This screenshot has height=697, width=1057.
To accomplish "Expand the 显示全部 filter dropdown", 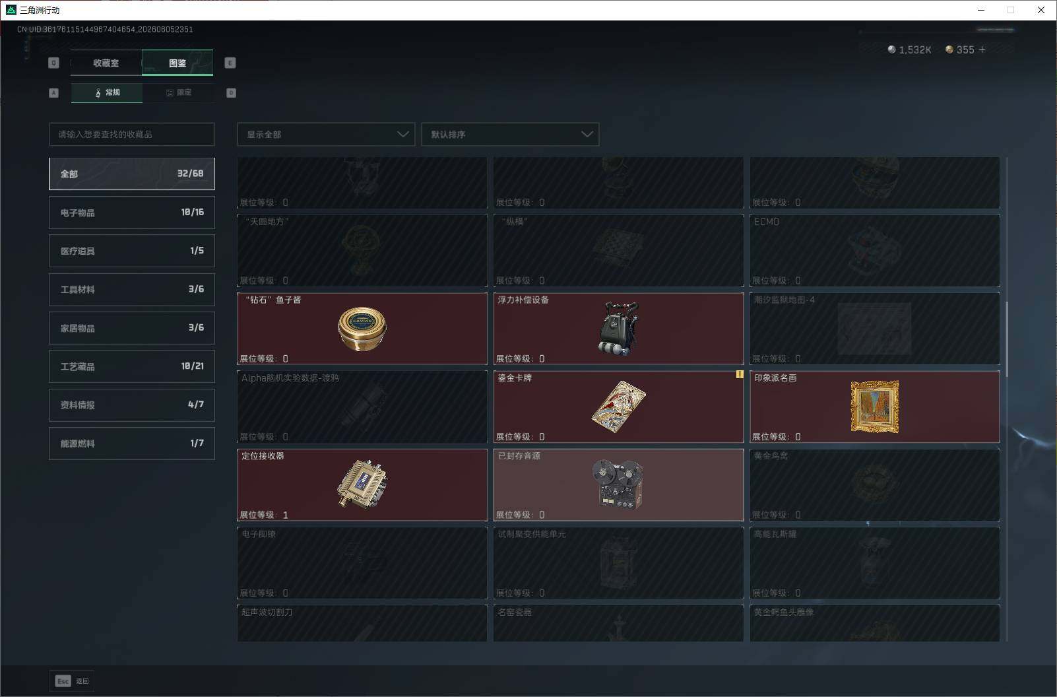I will point(326,134).
